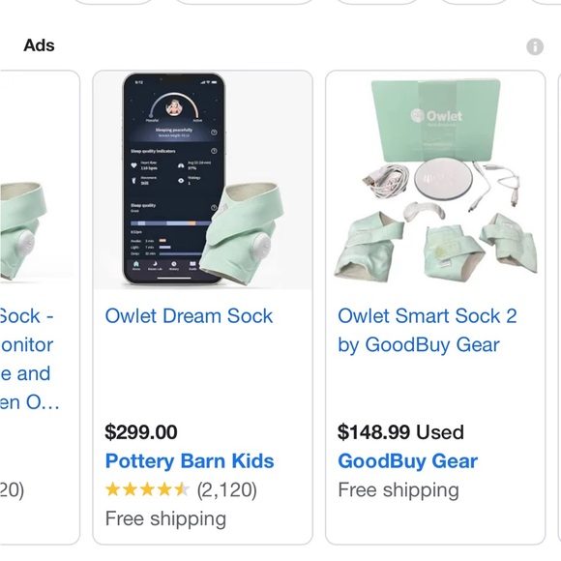The width and height of the screenshot is (561, 561).
Task: Click the star rating for Owlet Dream Sock
Action: (147, 489)
